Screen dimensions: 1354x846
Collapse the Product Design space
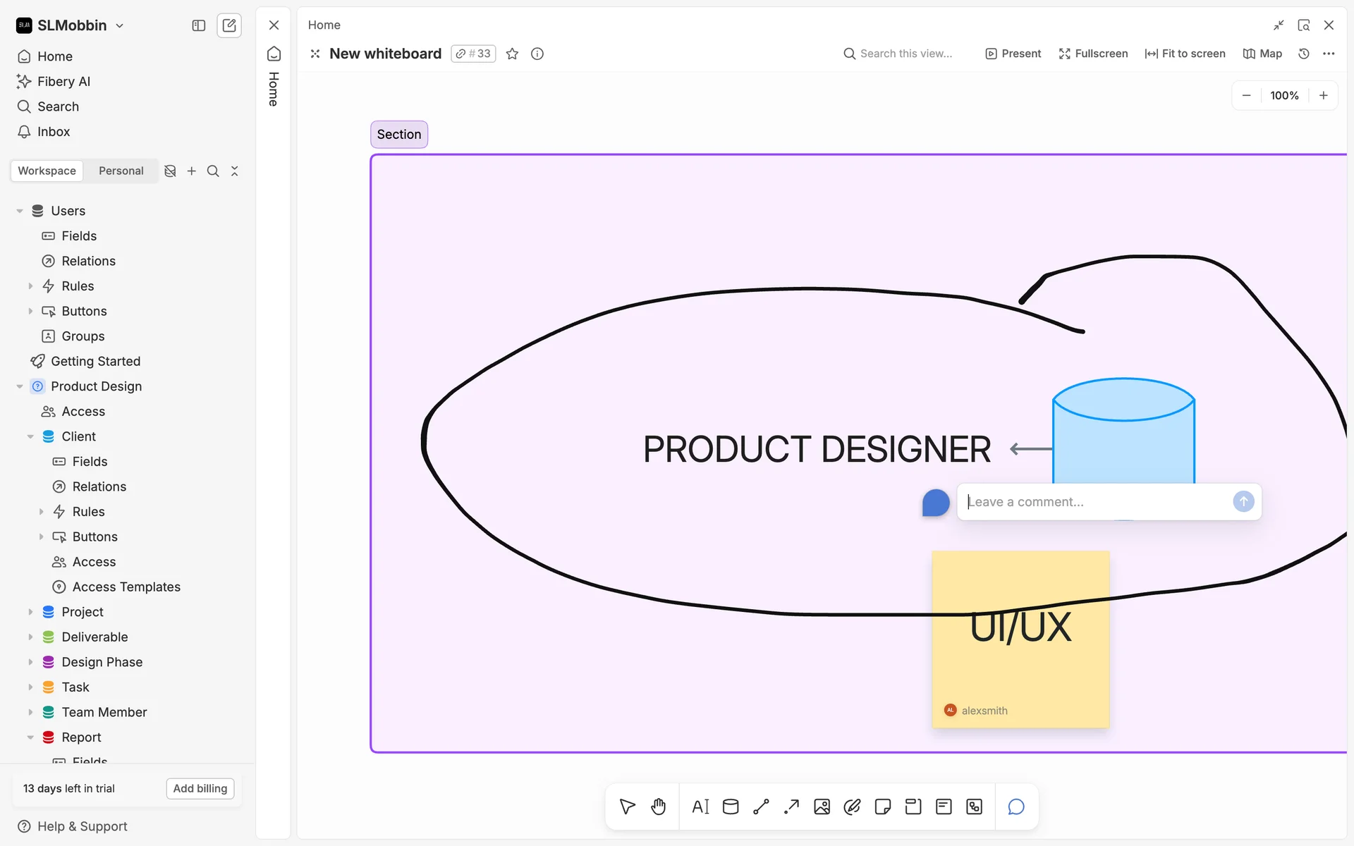coord(20,386)
